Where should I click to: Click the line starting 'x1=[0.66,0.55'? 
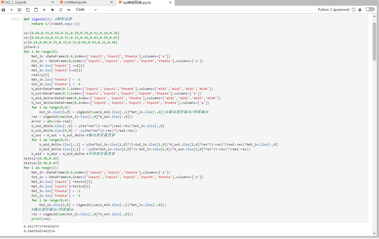(72, 33)
